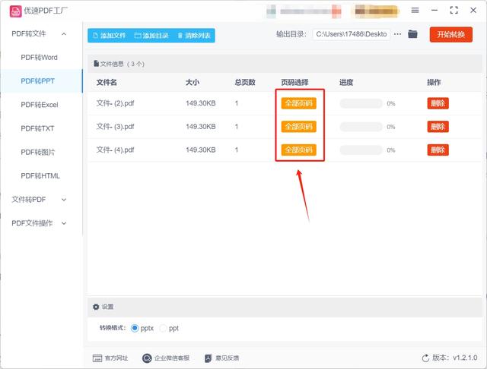Open the hamburger menu icon in title bar
Image resolution: width=487 pixels, height=369 pixels.
click(x=415, y=10)
